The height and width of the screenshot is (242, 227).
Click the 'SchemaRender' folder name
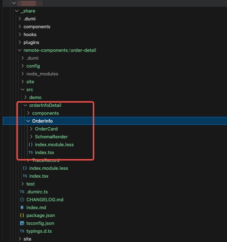(51, 137)
